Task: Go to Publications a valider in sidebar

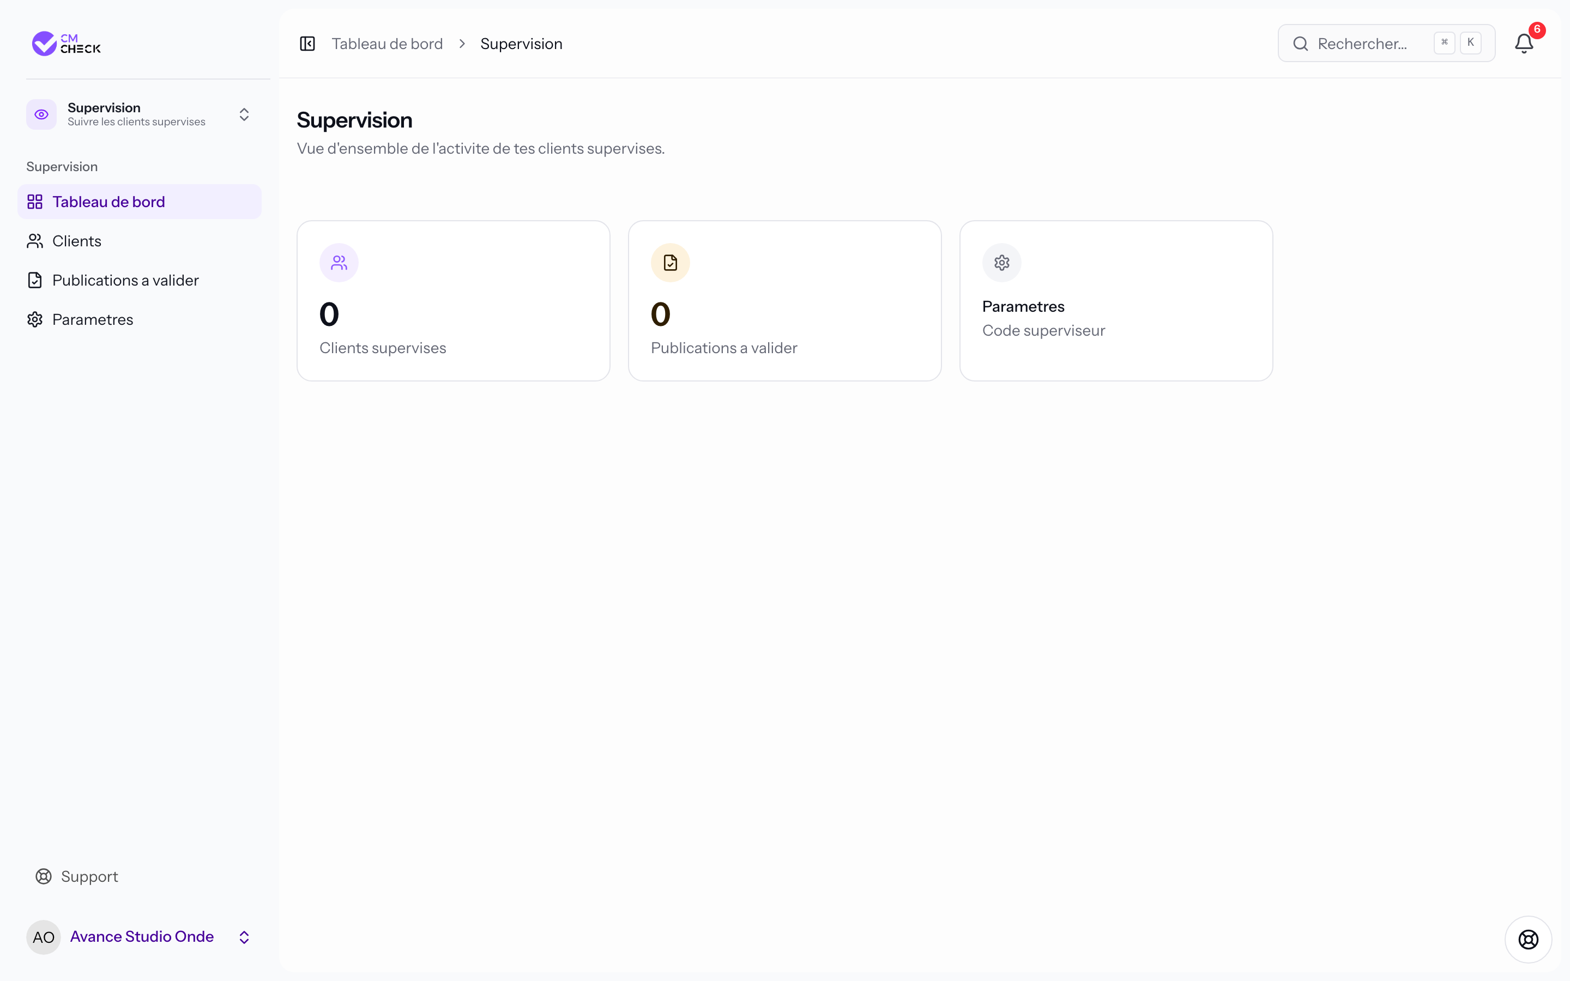Action: [140, 280]
